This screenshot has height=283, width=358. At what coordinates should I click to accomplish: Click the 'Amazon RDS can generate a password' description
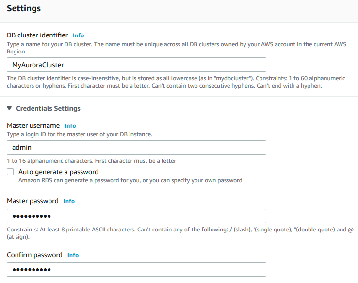pyautogui.click(x=130, y=180)
